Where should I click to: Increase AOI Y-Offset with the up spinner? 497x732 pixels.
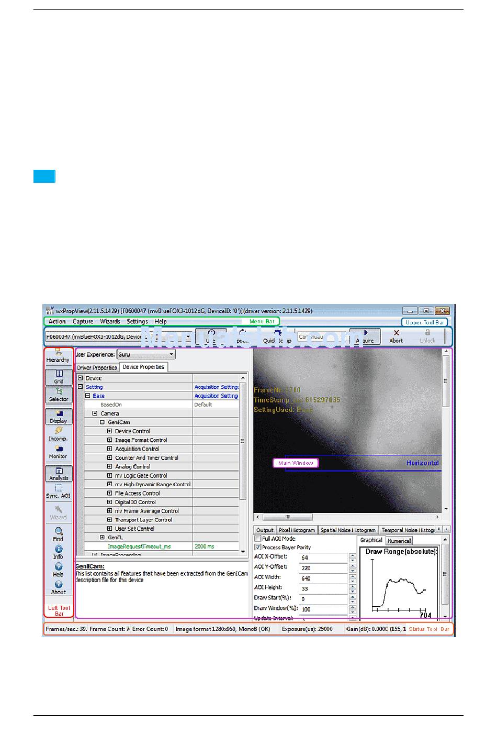click(353, 566)
